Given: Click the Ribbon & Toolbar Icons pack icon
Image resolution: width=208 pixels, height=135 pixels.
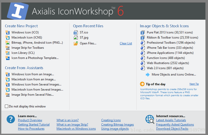Looking at the screenshot, I should 143,38.
